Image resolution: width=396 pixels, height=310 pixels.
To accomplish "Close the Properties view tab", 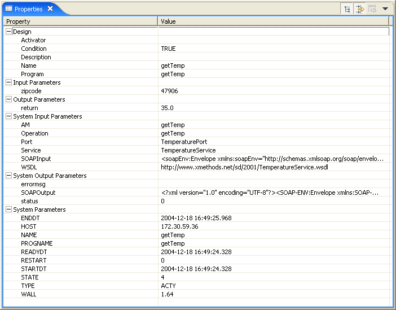I will click(x=50, y=8).
